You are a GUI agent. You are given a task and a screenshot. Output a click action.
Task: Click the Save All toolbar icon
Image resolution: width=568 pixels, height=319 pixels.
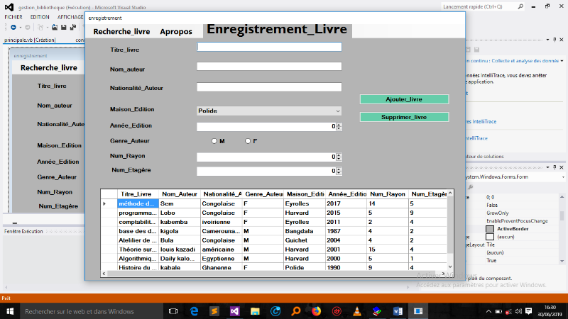(x=73, y=28)
